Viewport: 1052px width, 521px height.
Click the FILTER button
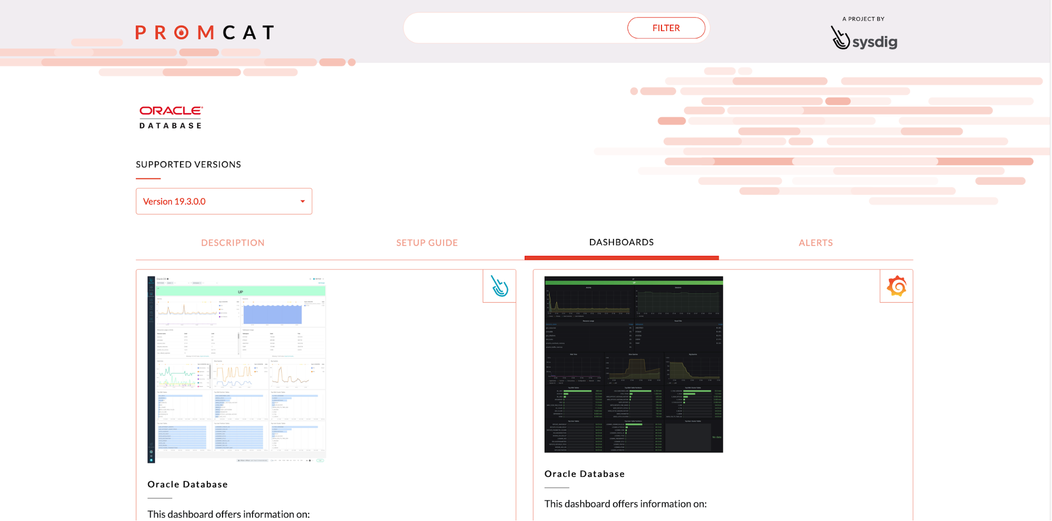click(x=666, y=28)
